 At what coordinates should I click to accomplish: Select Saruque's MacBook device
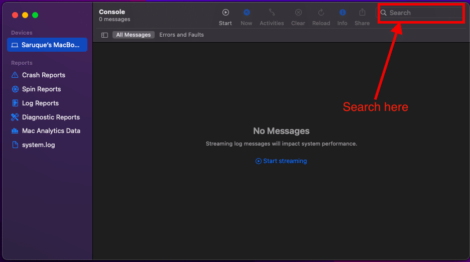pyautogui.click(x=47, y=45)
